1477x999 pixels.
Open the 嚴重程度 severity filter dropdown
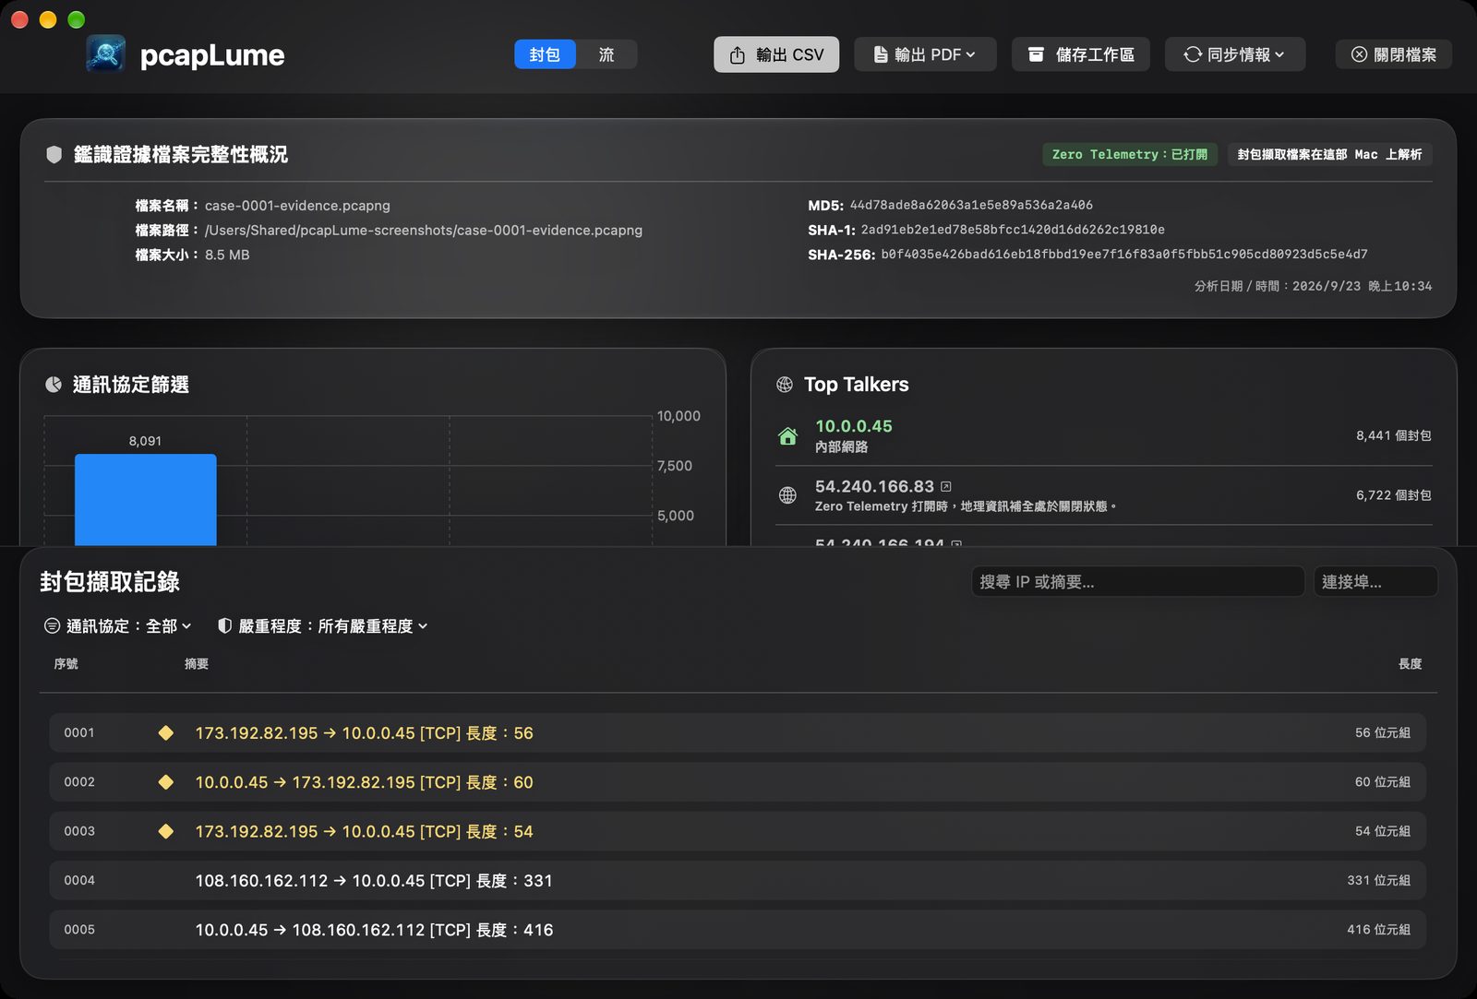click(323, 625)
